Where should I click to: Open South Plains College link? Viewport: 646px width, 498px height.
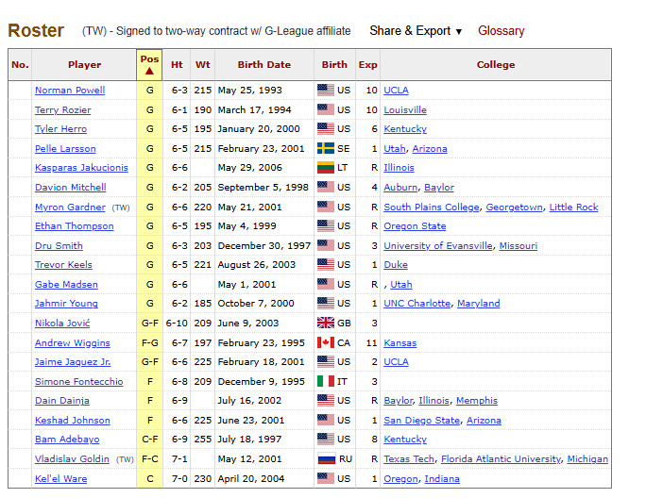(x=432, y=207)
